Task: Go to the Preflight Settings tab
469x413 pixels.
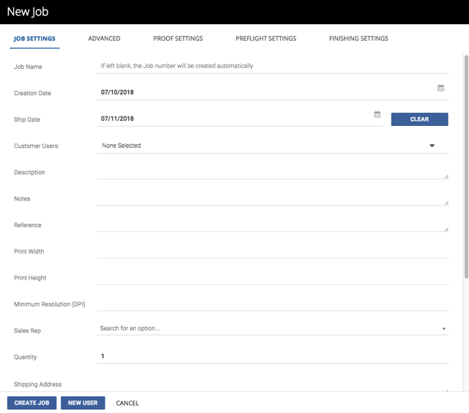Action: pos(266,39)
